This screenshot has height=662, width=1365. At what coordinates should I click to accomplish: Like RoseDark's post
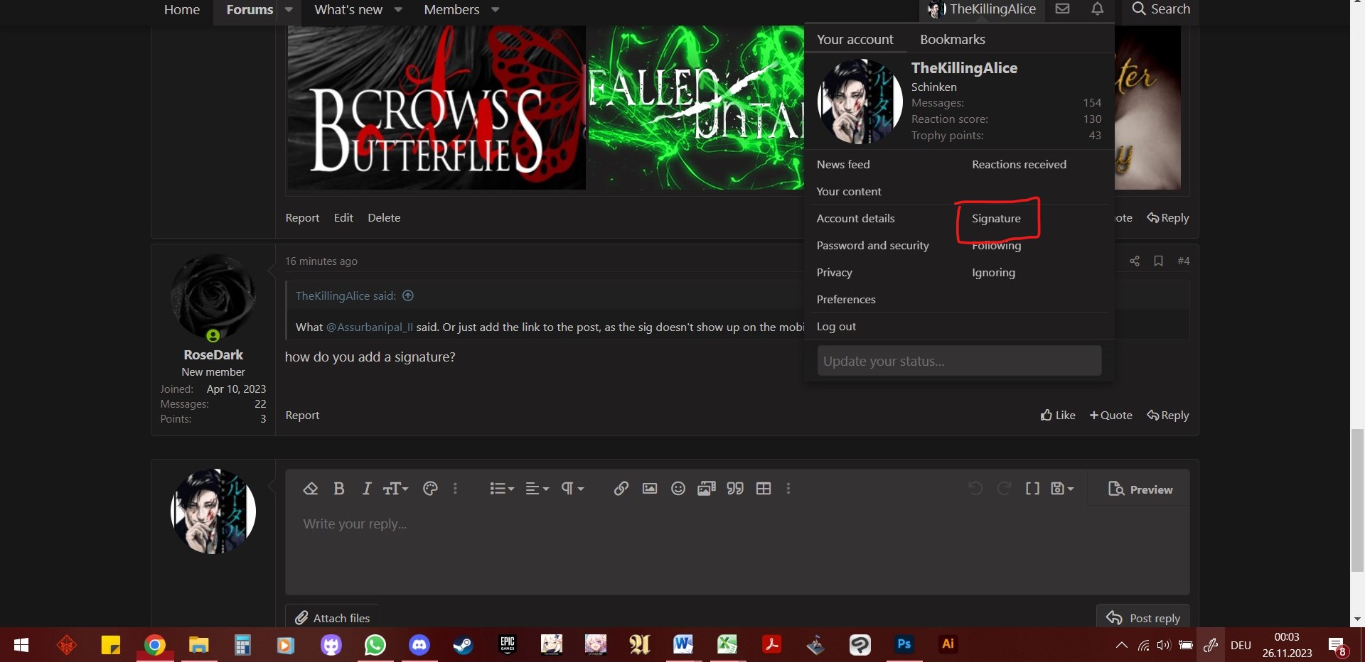tap(1058, 416)
